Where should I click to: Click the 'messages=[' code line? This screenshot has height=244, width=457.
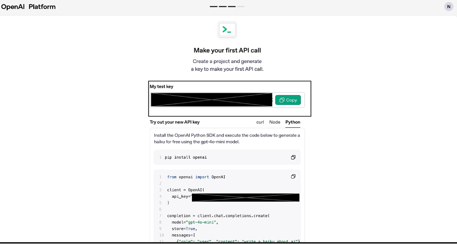tap(183, 235)
